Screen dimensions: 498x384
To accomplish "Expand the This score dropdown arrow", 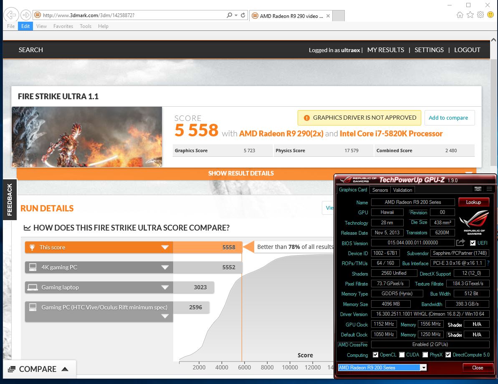I will (165, 247).
